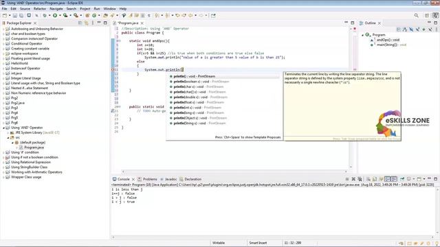Open the Debug button dropdown arrow
Viewport: 440px width, 247px height.
click(x=49, y=16)
